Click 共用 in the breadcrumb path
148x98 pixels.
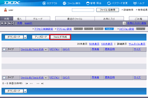(x=20, y=23)
